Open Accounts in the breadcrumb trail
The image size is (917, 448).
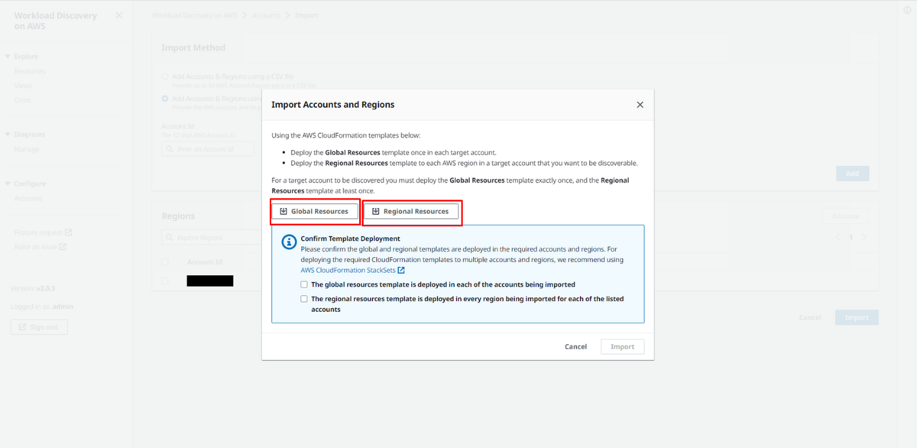[267, 15]
